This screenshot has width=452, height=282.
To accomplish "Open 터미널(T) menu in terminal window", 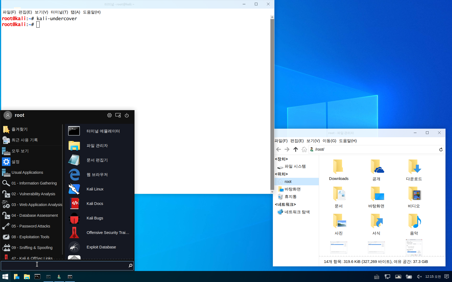I will 59,12.
